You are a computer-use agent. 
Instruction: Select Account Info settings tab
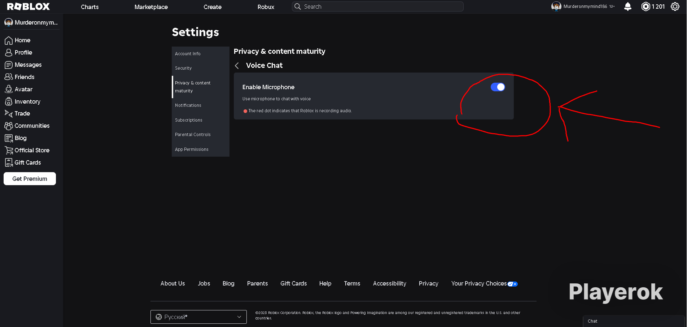tap(201, 54)
